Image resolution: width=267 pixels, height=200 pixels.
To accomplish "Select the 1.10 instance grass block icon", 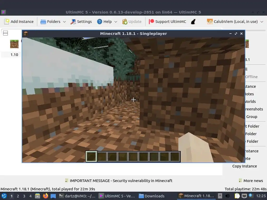I will (14, 44).
